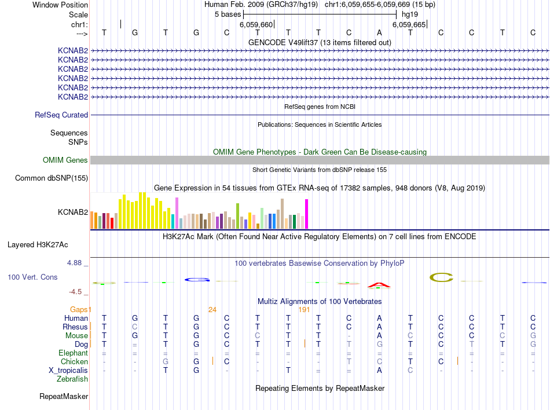Click the Scale track label

click(x=78, y=14)
